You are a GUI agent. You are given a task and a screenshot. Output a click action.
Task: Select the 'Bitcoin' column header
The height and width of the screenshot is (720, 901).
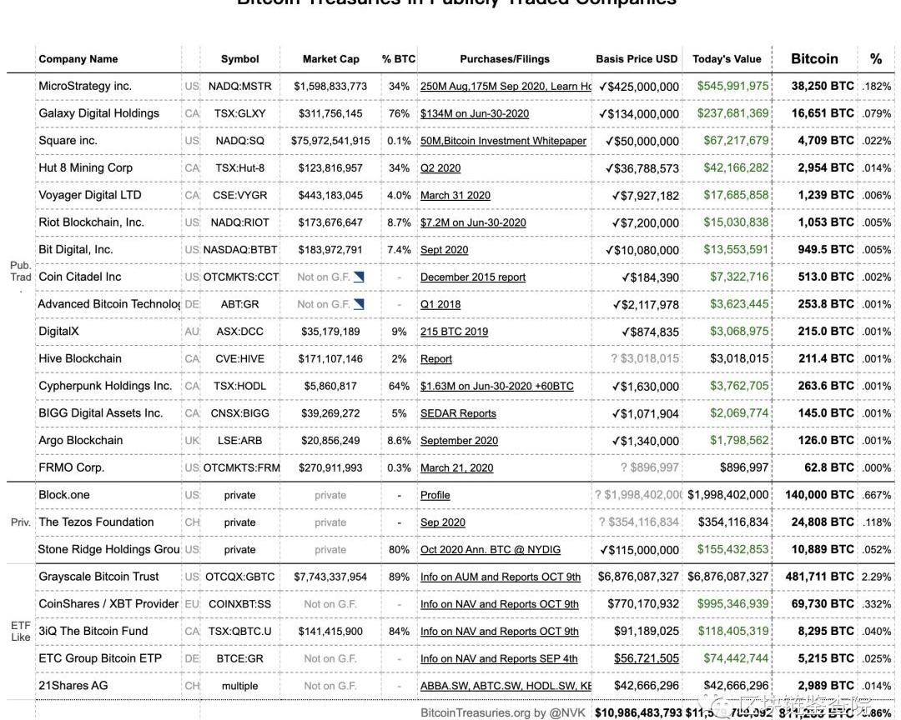point(814,58)
